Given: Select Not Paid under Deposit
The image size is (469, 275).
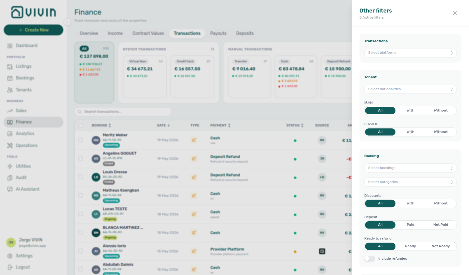Looking at the screenshot, I should click(441, 225).
